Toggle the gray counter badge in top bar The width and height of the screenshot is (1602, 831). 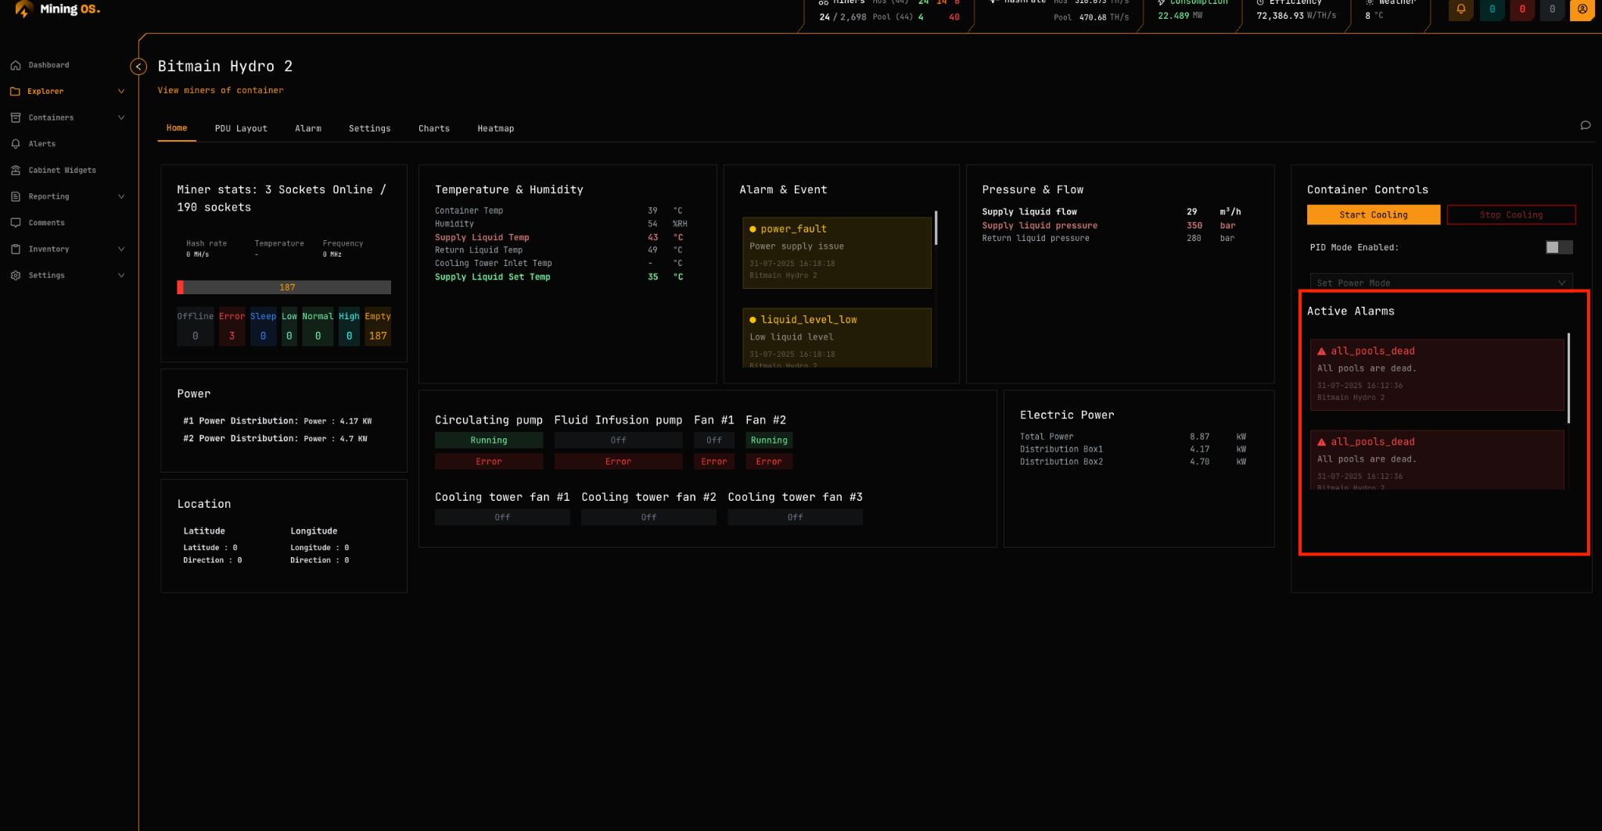click(1552, 10)
